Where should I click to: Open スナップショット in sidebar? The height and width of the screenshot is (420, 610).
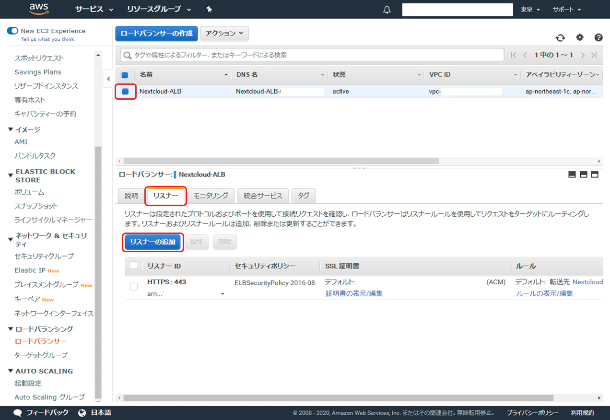[x=36, y=206]
